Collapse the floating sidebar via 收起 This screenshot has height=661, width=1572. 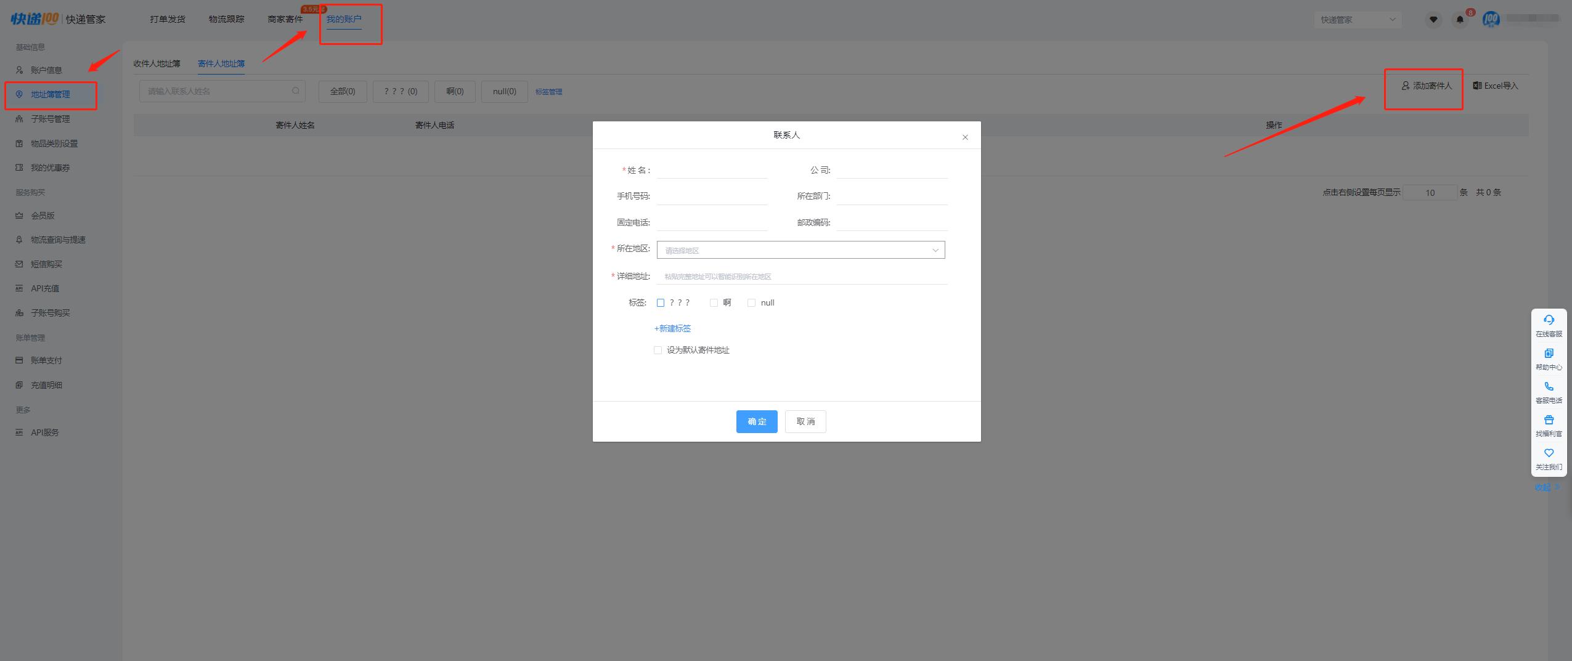click(x=1547, y=487)
